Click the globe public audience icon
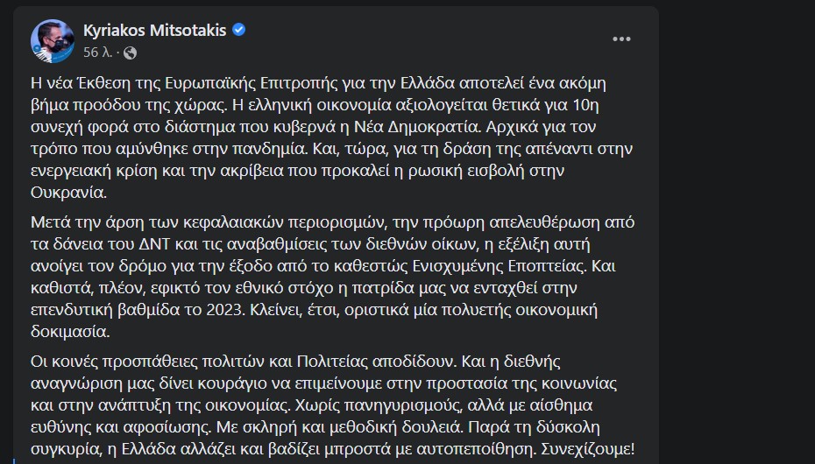The height and width of the screenshot is (464, 815). tap(130, 53)
